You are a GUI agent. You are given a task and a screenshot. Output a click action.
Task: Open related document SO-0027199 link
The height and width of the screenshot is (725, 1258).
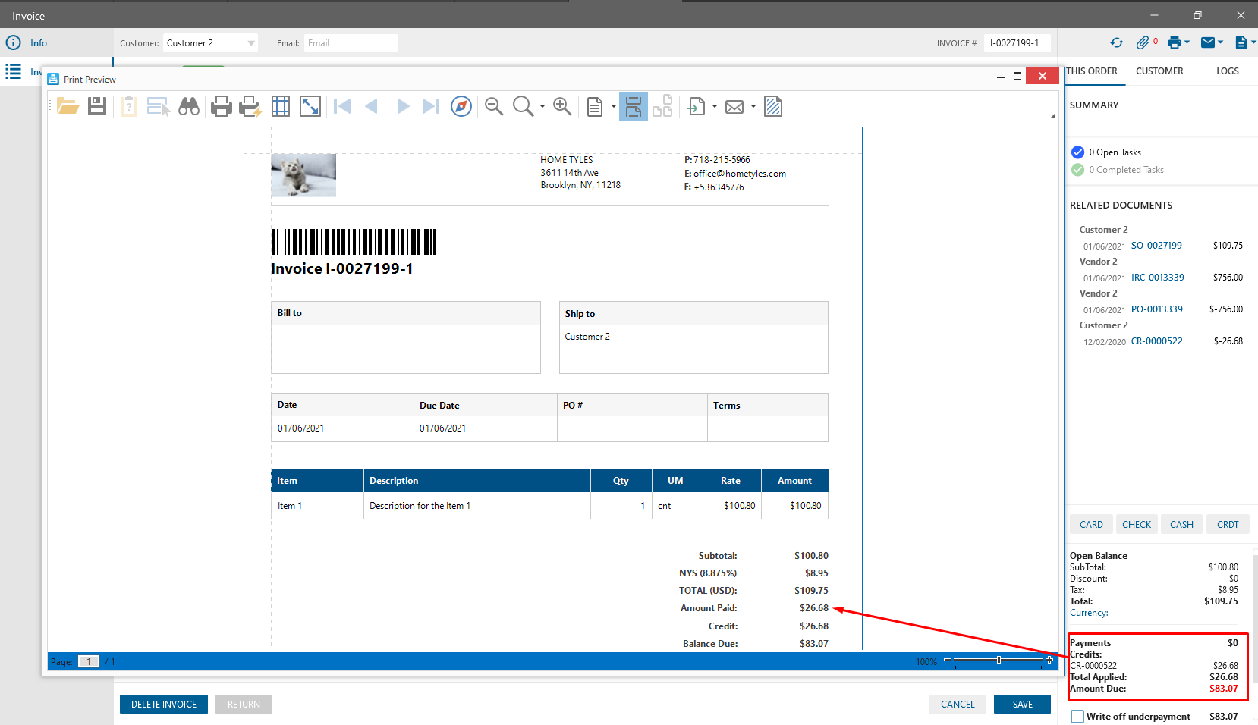coord(1156,246)
